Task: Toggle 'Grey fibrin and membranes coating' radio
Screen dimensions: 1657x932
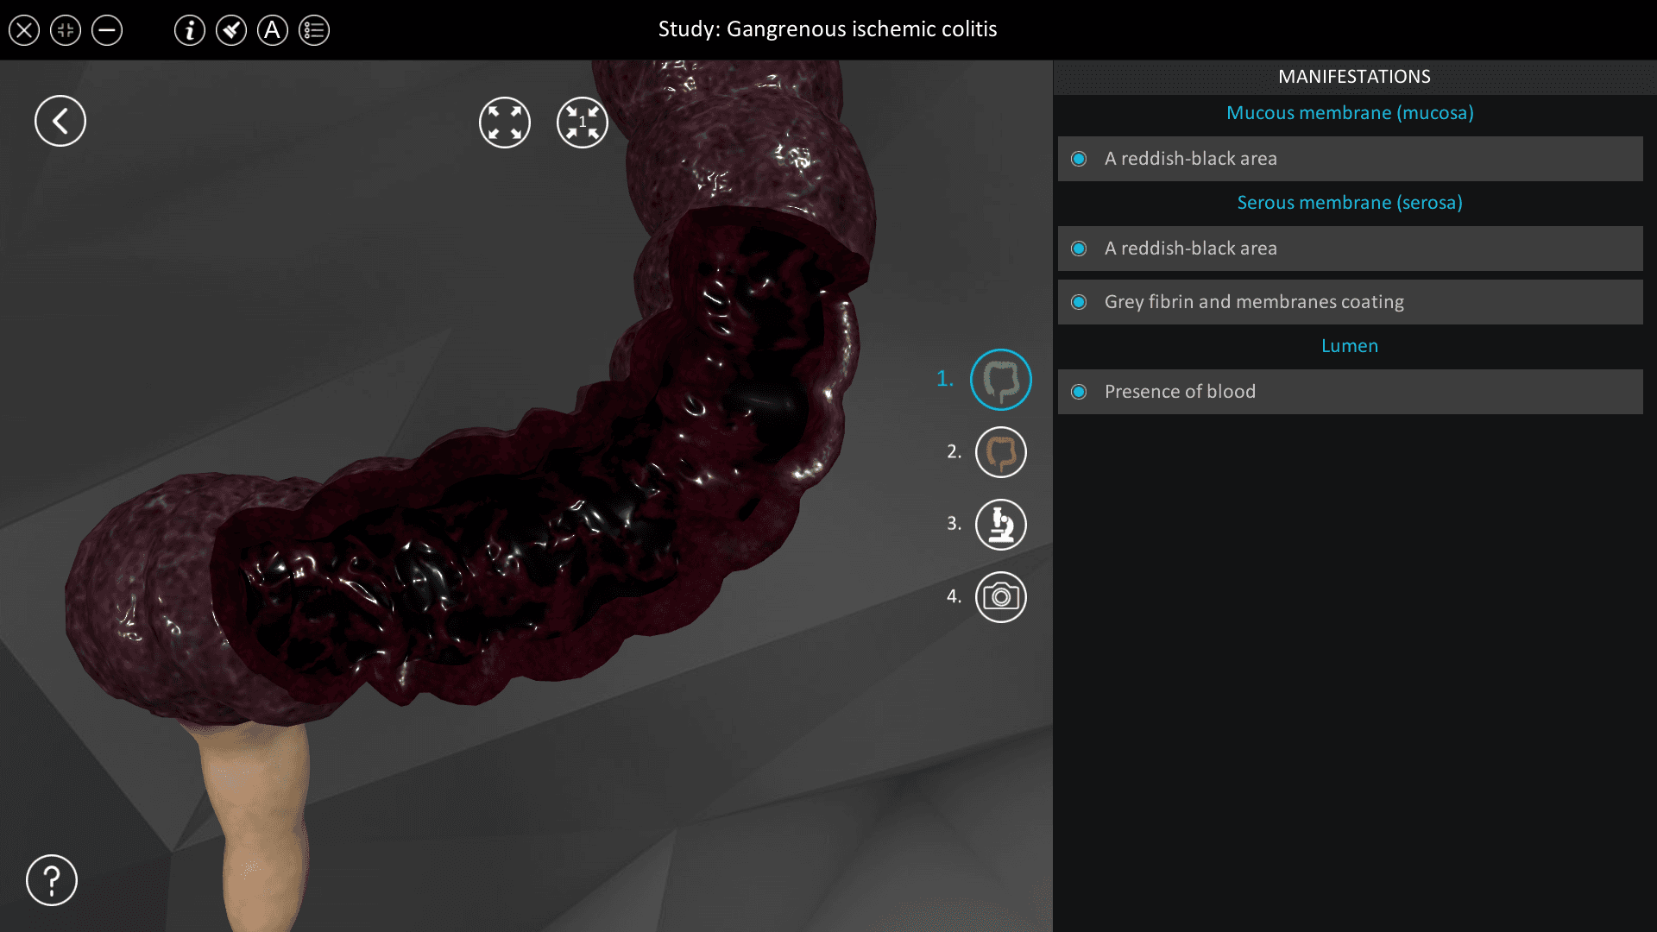Action: (1079, 302)
